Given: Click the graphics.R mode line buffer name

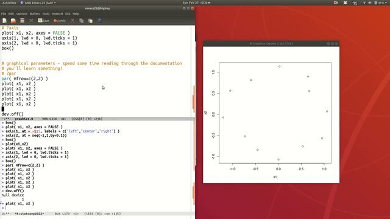Looking at the screenshot, I should 24,119.
